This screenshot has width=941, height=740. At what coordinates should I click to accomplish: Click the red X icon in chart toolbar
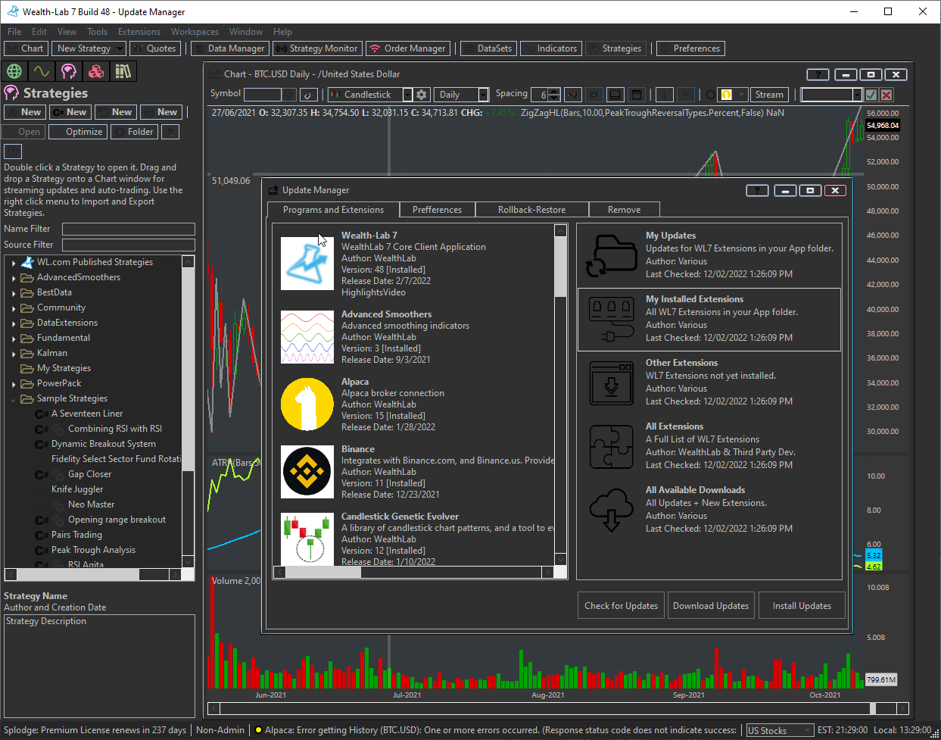coord(886,95)
